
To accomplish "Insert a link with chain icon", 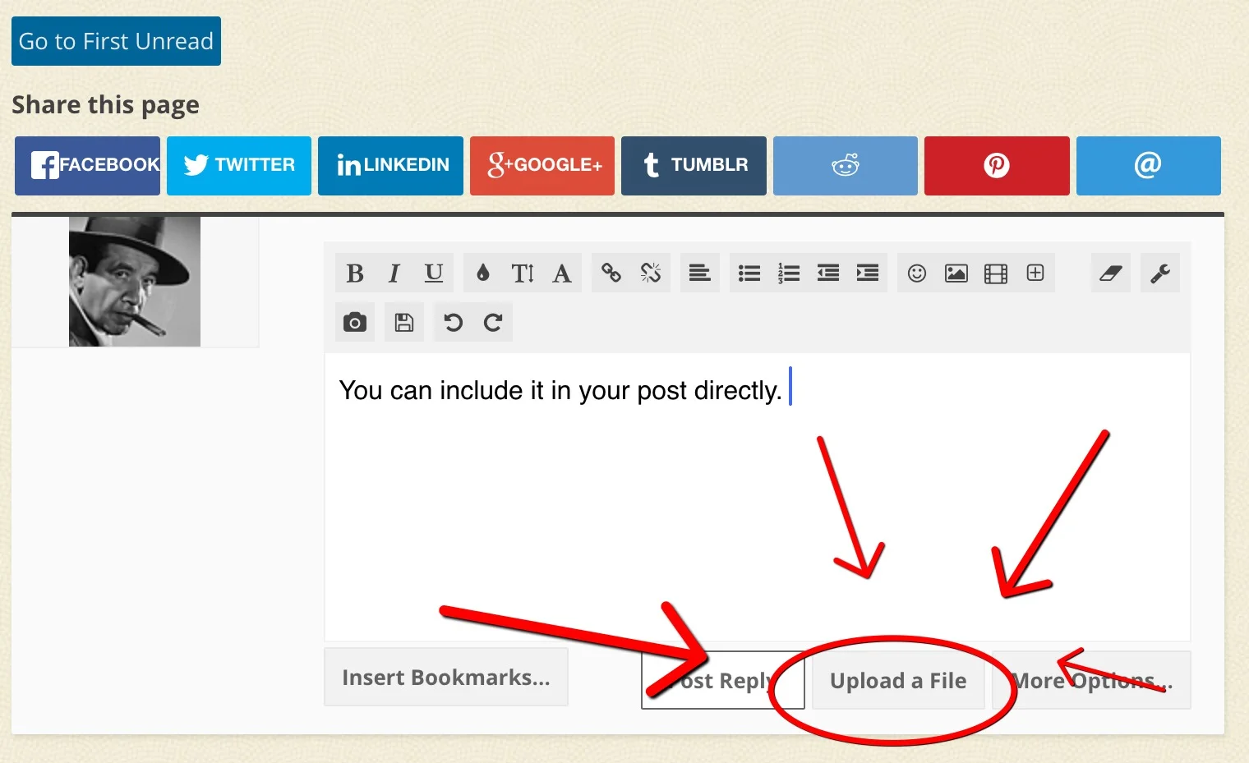I will (x=611, y=273).
